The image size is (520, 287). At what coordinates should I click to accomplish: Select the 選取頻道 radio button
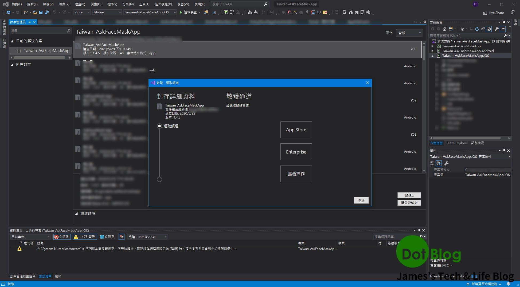coord(159,126)
